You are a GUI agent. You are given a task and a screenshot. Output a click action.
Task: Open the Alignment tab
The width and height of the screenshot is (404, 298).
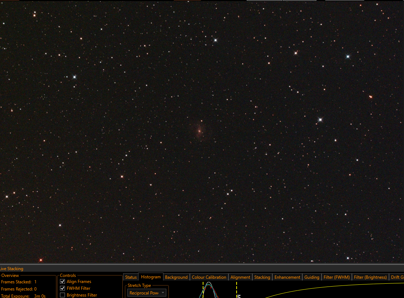tap(240, 277)
